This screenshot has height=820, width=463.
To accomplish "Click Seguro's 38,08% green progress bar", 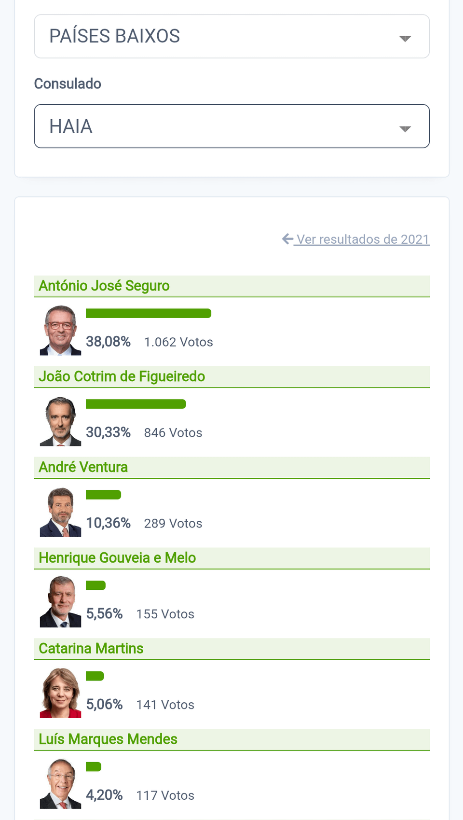I will 149,313.
